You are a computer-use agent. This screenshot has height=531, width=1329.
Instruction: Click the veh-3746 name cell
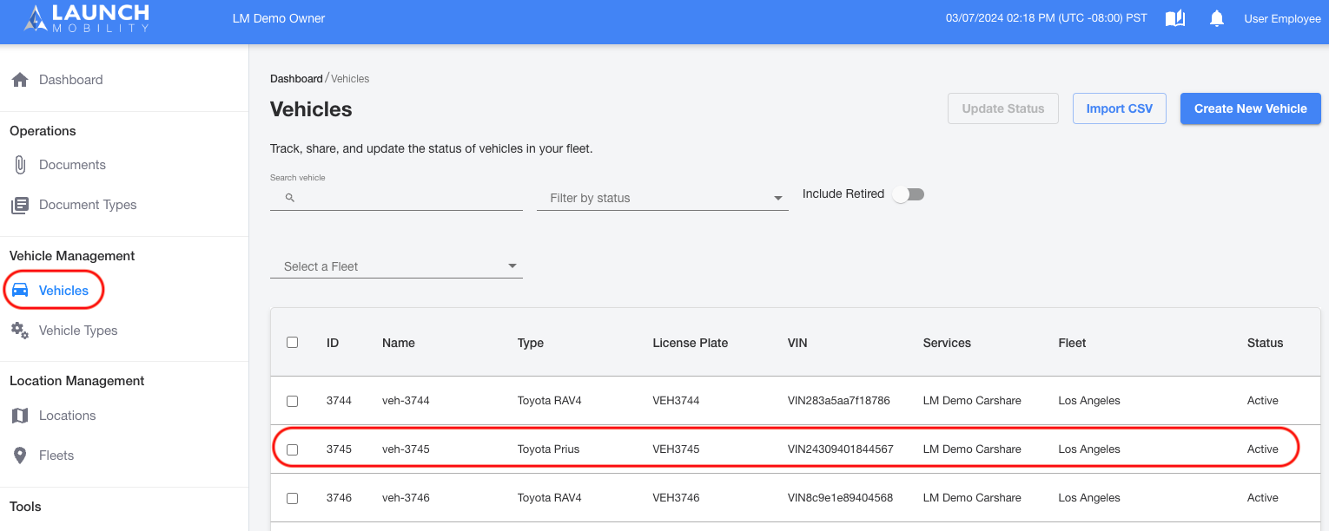[406, 498]
